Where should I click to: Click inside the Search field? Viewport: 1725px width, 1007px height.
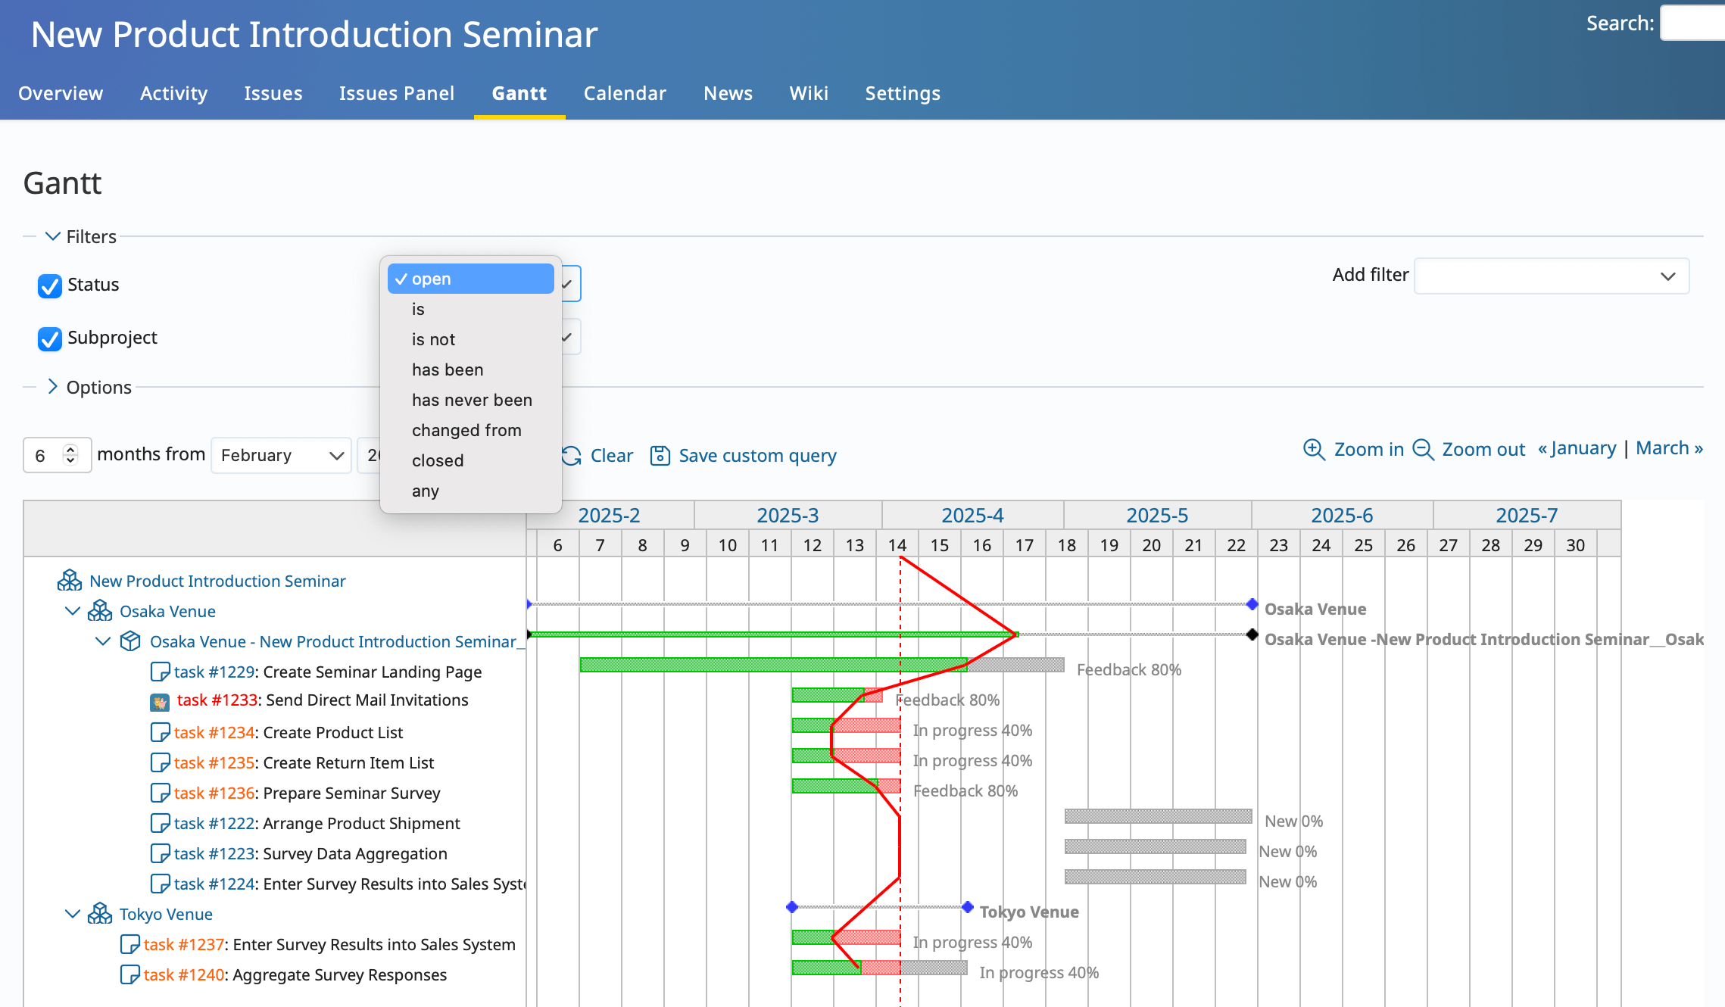point(1692,23)
